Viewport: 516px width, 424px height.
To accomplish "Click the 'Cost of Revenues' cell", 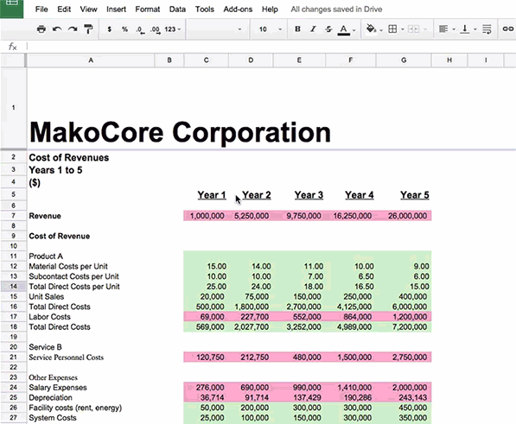I will pyautogui.click(x=69, y=157).
